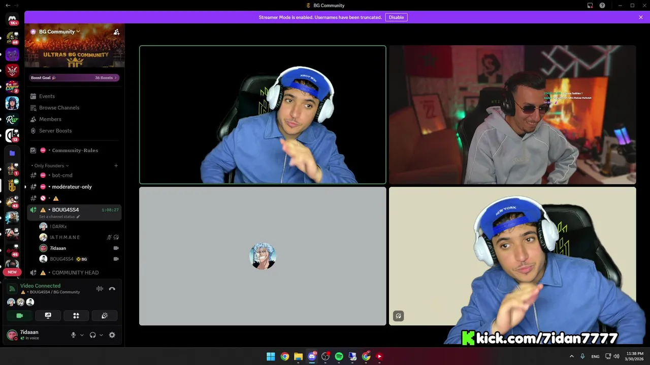Open the Riv server icon
This screenshot has height=365, width=650.
click(x=12, y=120)
